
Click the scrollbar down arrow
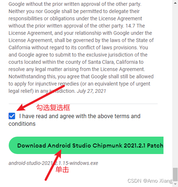pyautogui.click(x=175, y=184)
